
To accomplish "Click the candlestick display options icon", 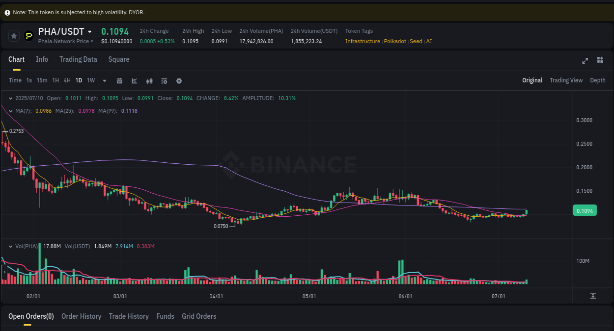I will click(x=149, y=80).
